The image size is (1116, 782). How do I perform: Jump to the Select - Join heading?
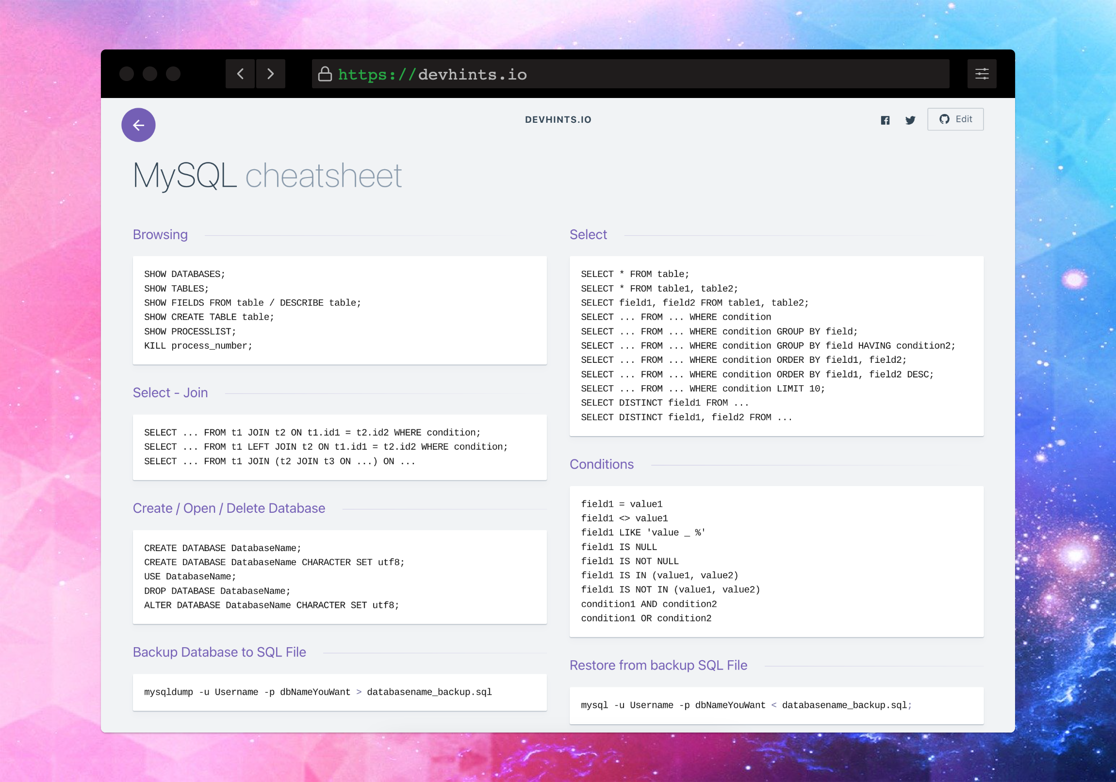(x=170, y=392)
